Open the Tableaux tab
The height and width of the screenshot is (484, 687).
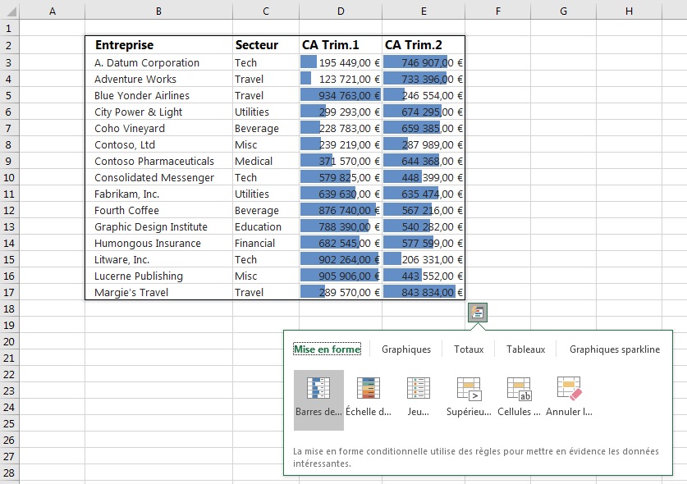(526, 349)
